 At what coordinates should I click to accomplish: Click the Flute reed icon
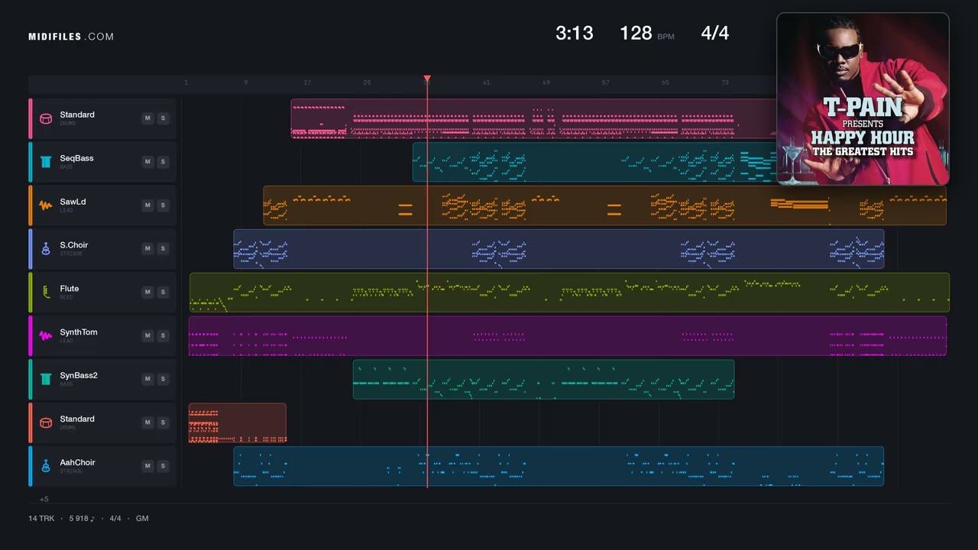pyautogui.click(x=46, y=293)
